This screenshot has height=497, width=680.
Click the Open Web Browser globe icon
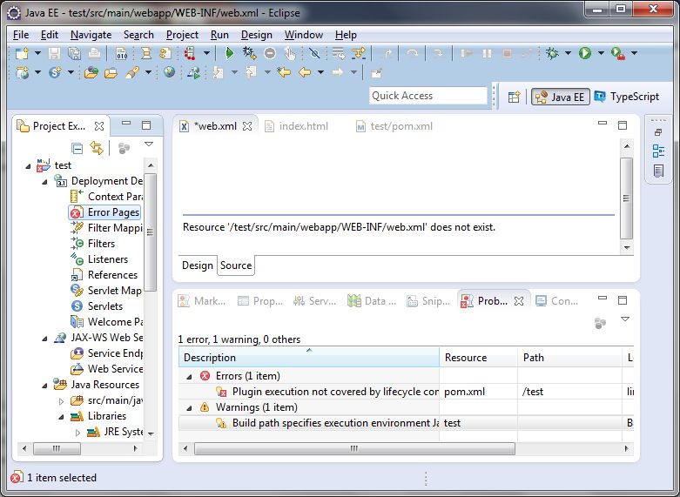(169, 72)
